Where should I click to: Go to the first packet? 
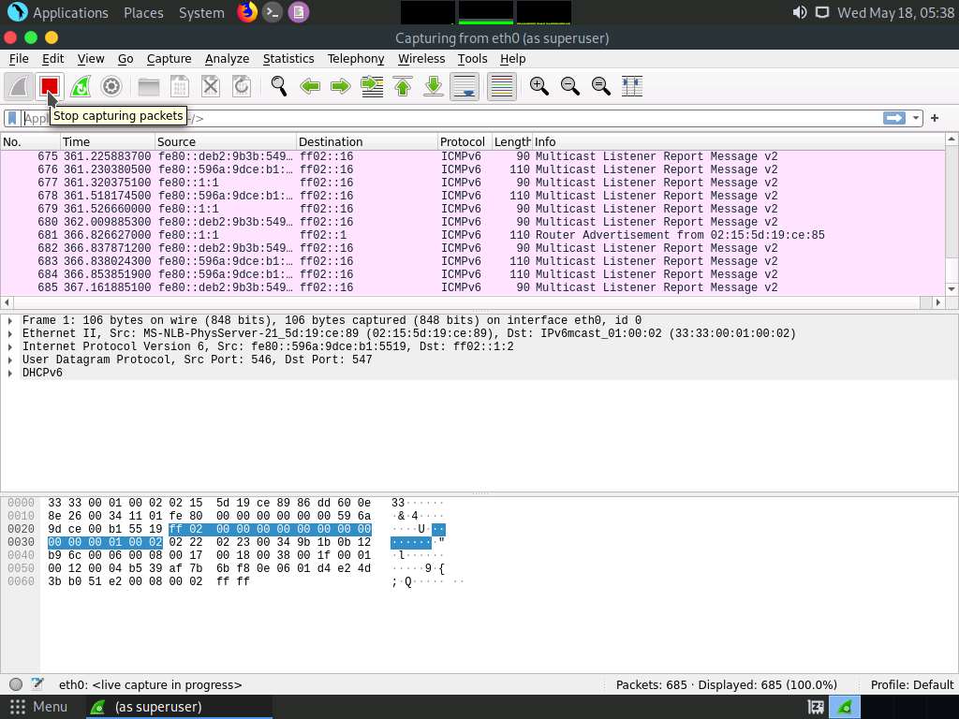(403, 86)
